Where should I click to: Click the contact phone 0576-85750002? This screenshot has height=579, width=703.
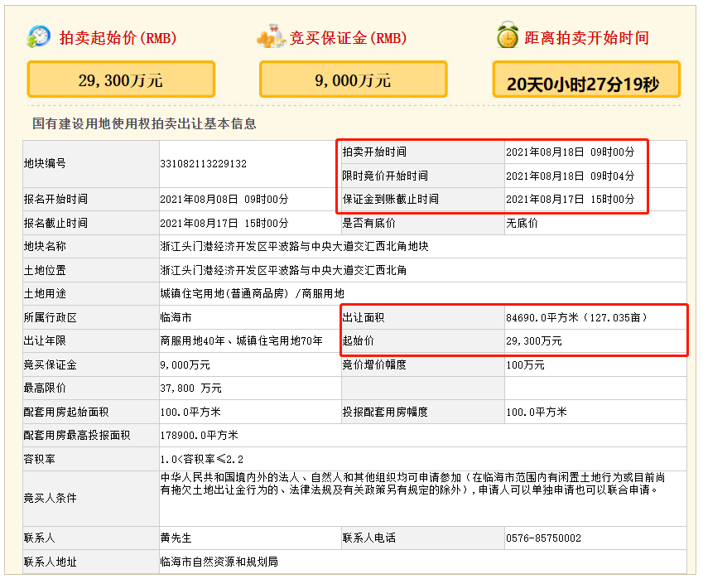543,538
